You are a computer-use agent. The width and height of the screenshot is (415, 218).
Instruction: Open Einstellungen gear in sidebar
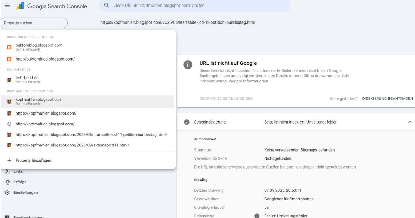point(7,192)
